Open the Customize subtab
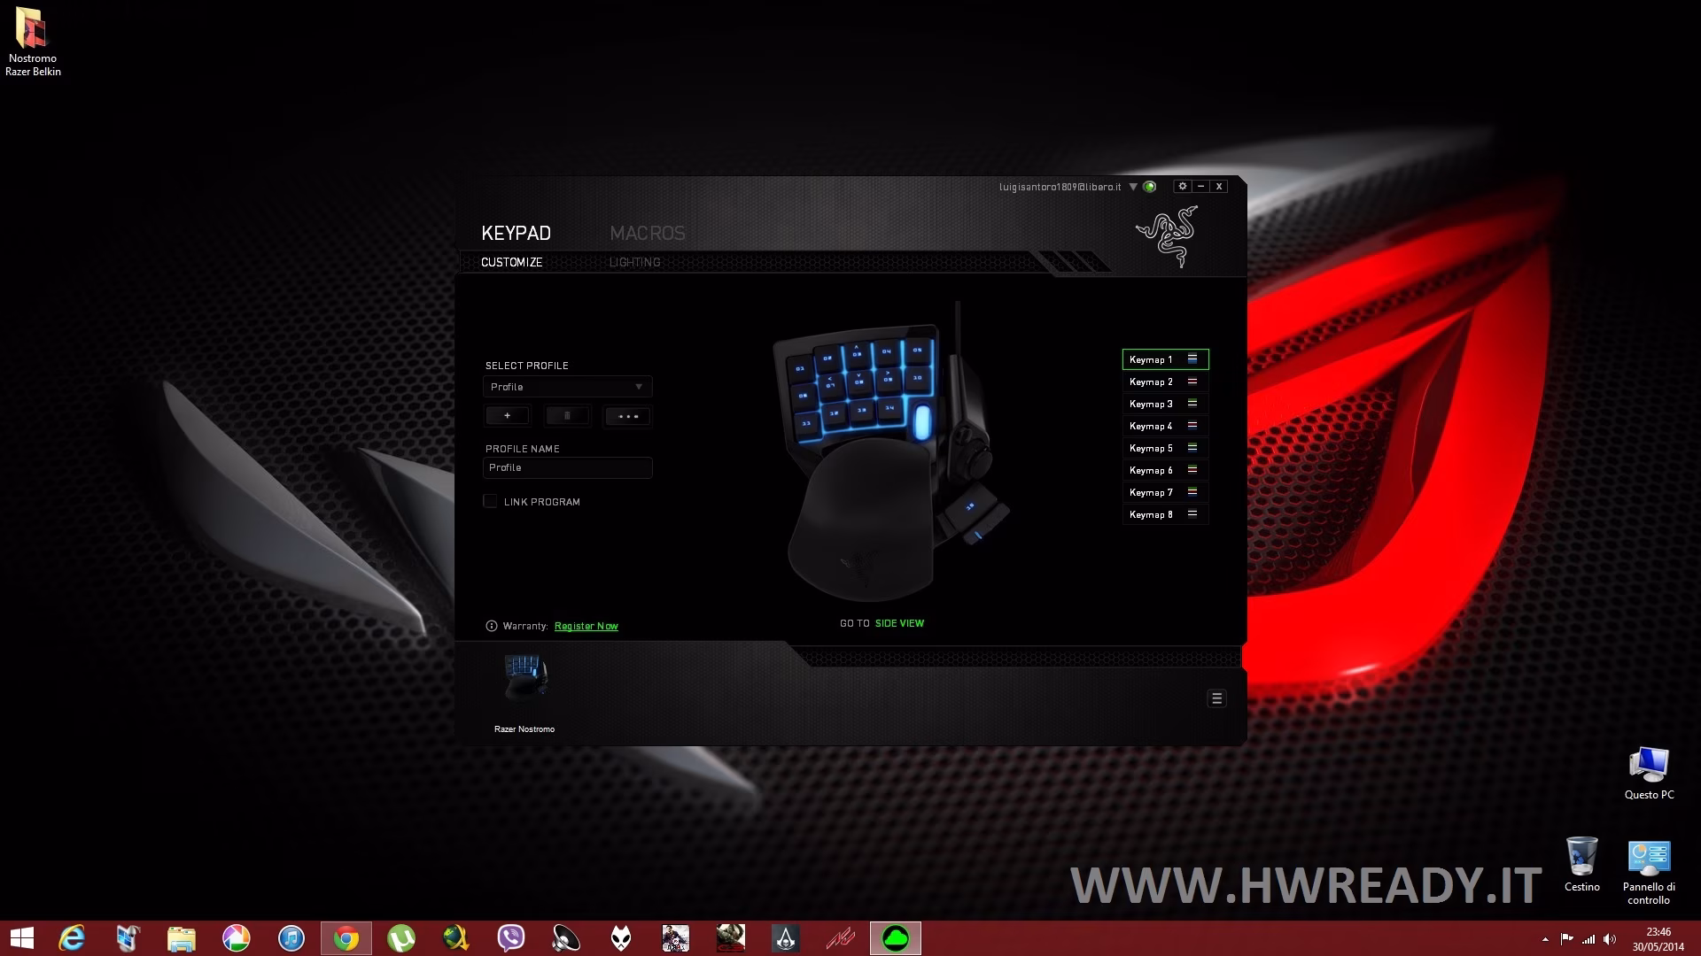This screenshot has height=956, width=1701. tap(511, 262)
